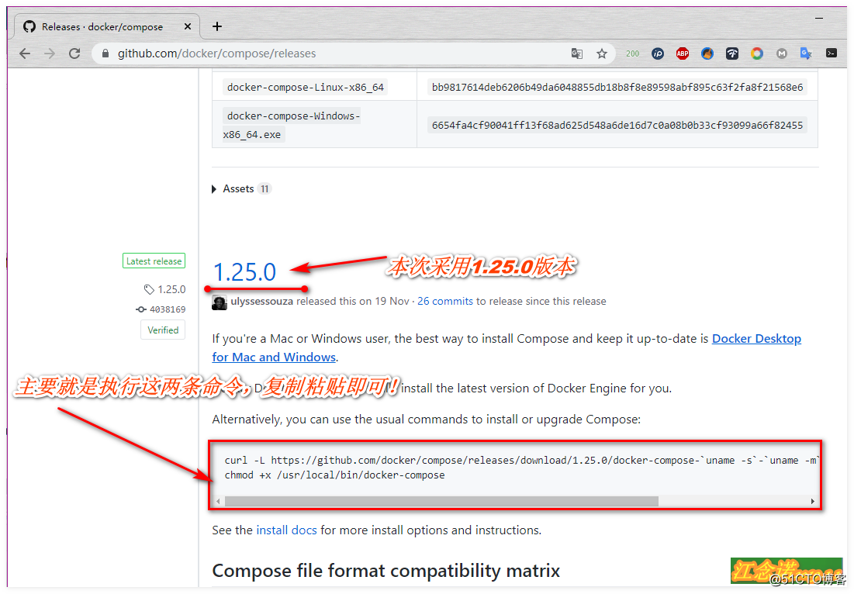
Task: Click the grey M extension icon
Action: tap(782, 54)
